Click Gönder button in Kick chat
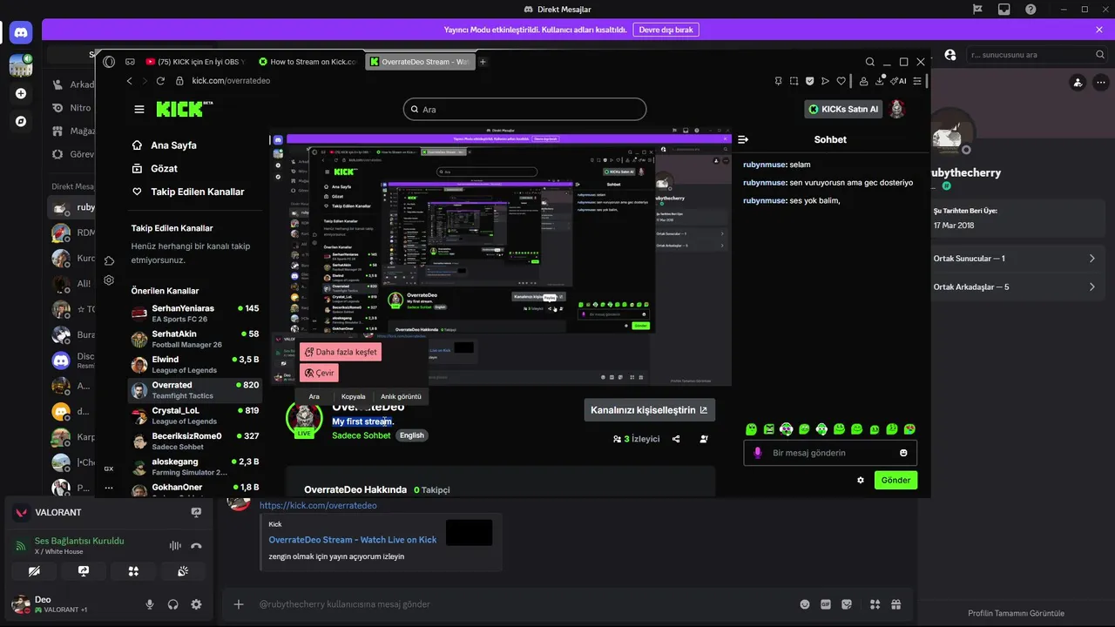The height and width of the screenshot is (627, 1115). (895, 480)
